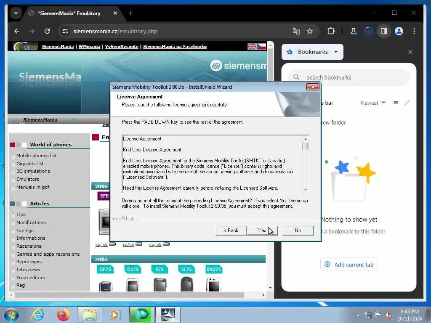Go to previous step with Back button

point(231,230)
